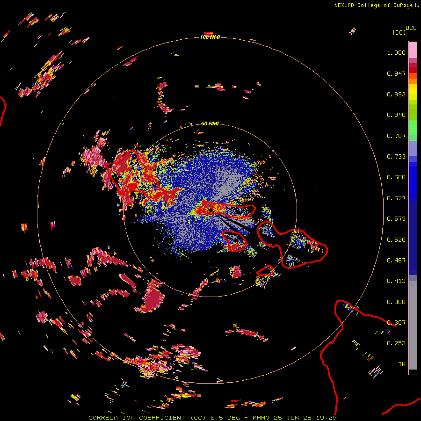Click the TH threshold label on the scale
The width and height of the screenshot is (421, 421).
coord(402,364)
